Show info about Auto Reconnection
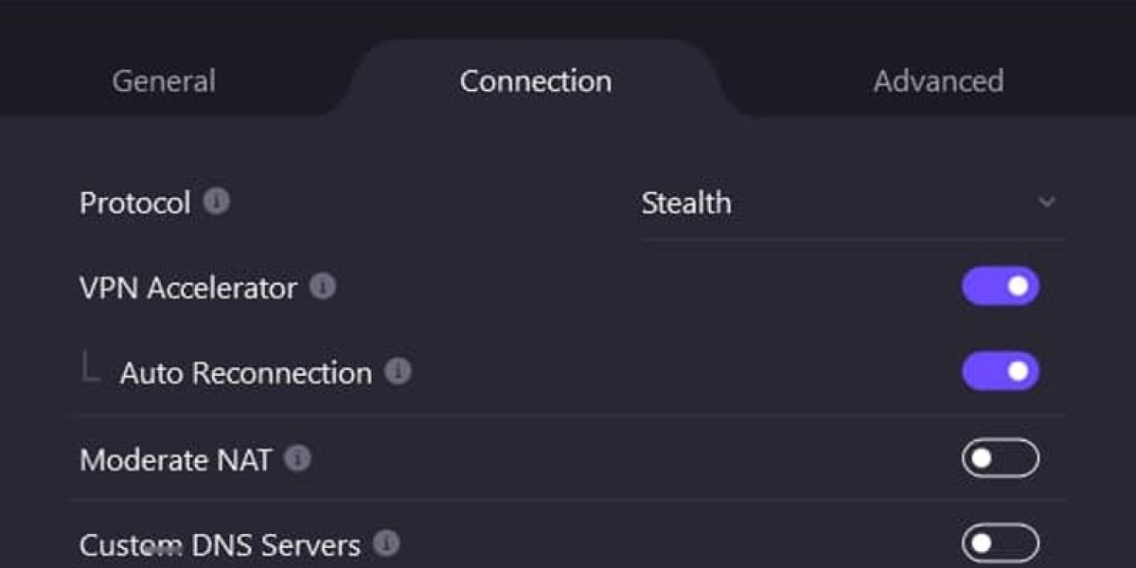 pyautogui.click(x=399, y=372)
